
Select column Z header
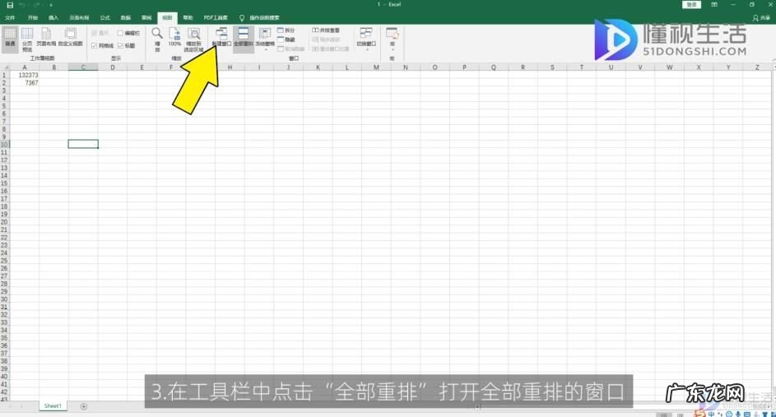click(x=757, y=67)
